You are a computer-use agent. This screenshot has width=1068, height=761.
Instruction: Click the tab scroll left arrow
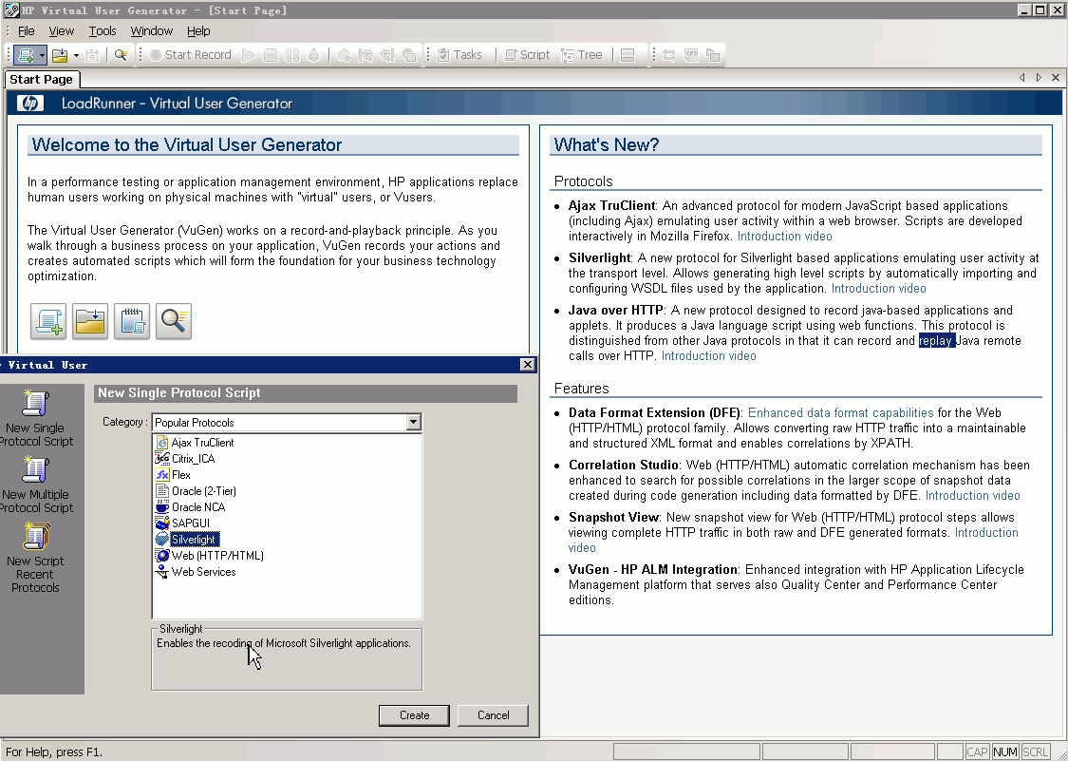click(1021, 78)
